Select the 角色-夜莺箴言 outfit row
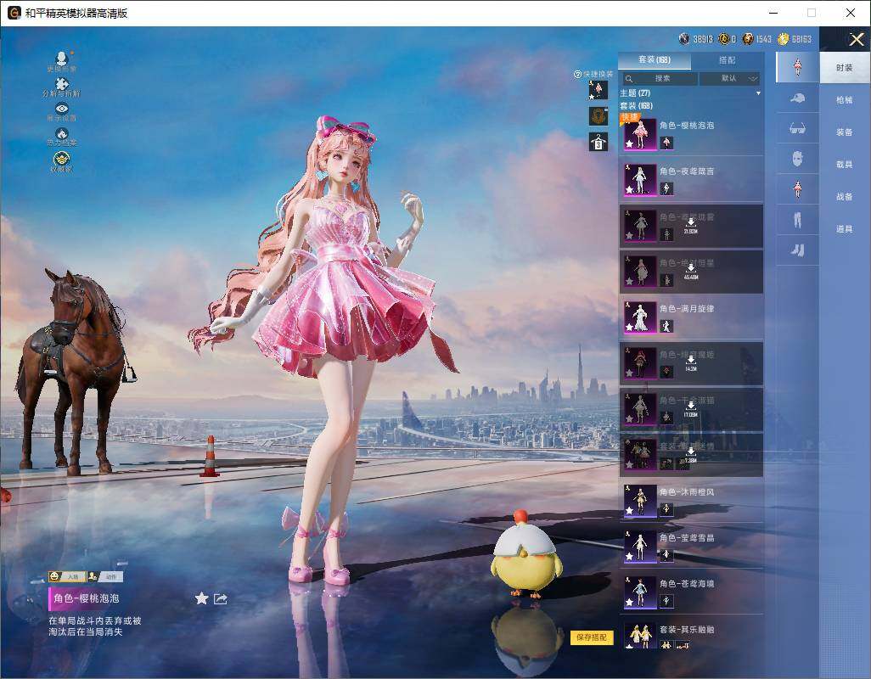 click(690, 179)
